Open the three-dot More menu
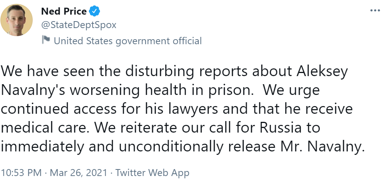The height and width of the screenshot is (186, 385). click(375, 10)
